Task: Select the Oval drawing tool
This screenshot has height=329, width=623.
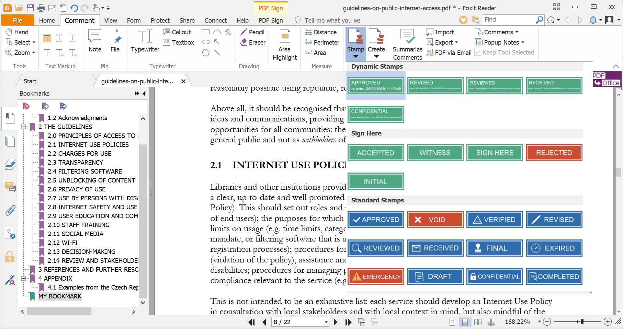Action: tap(206, 42)
